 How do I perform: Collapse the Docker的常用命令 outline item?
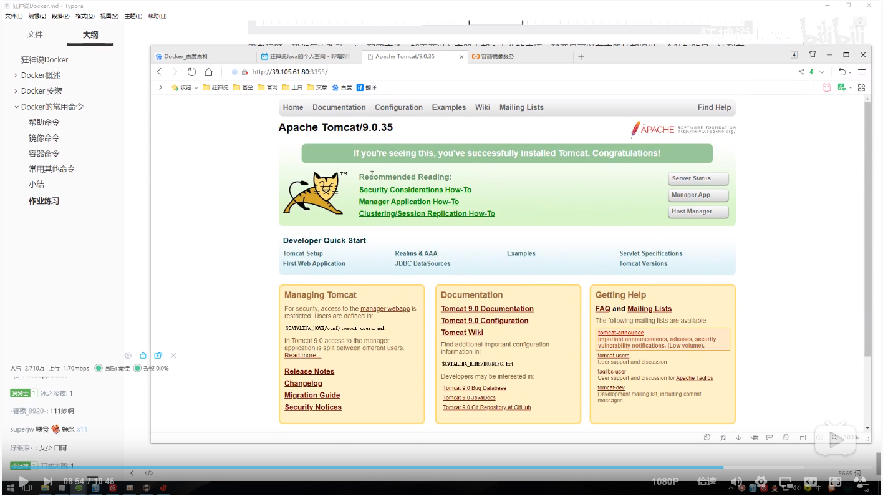[x=16, y=107]
